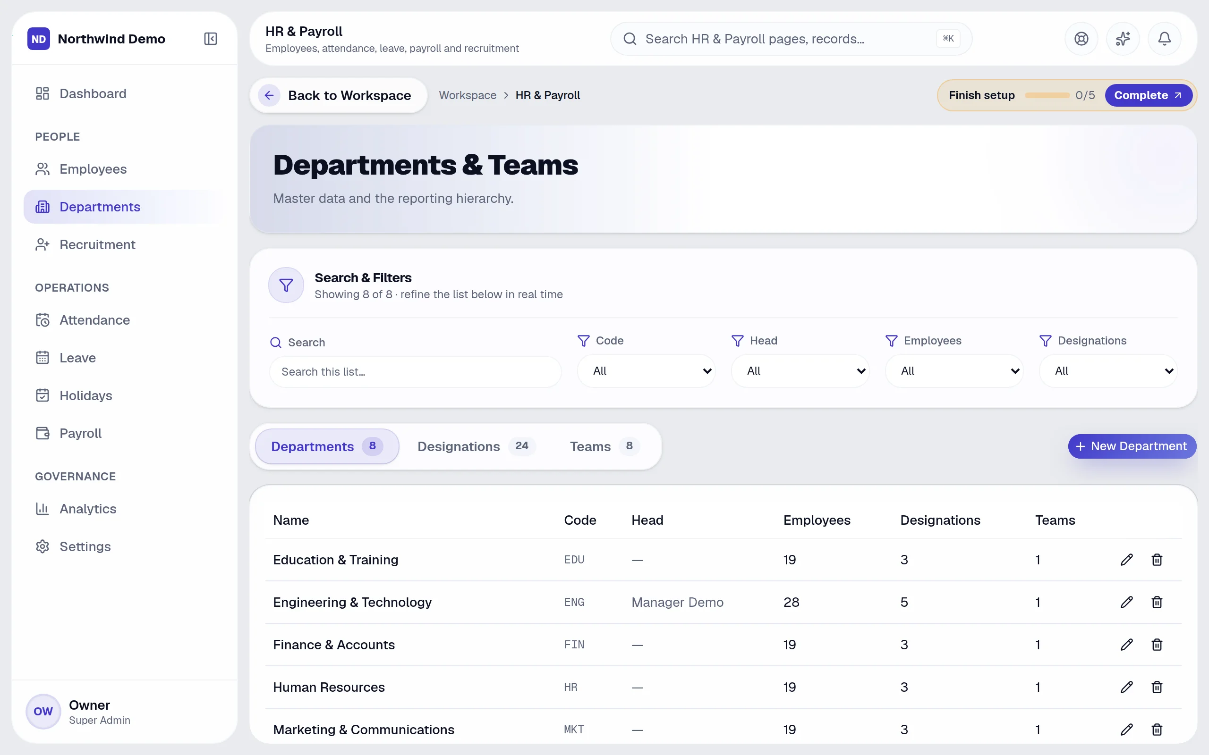
Task: Delete the Finance & Accounts department
Action: pyautogui.click(x=1157, y=644)
